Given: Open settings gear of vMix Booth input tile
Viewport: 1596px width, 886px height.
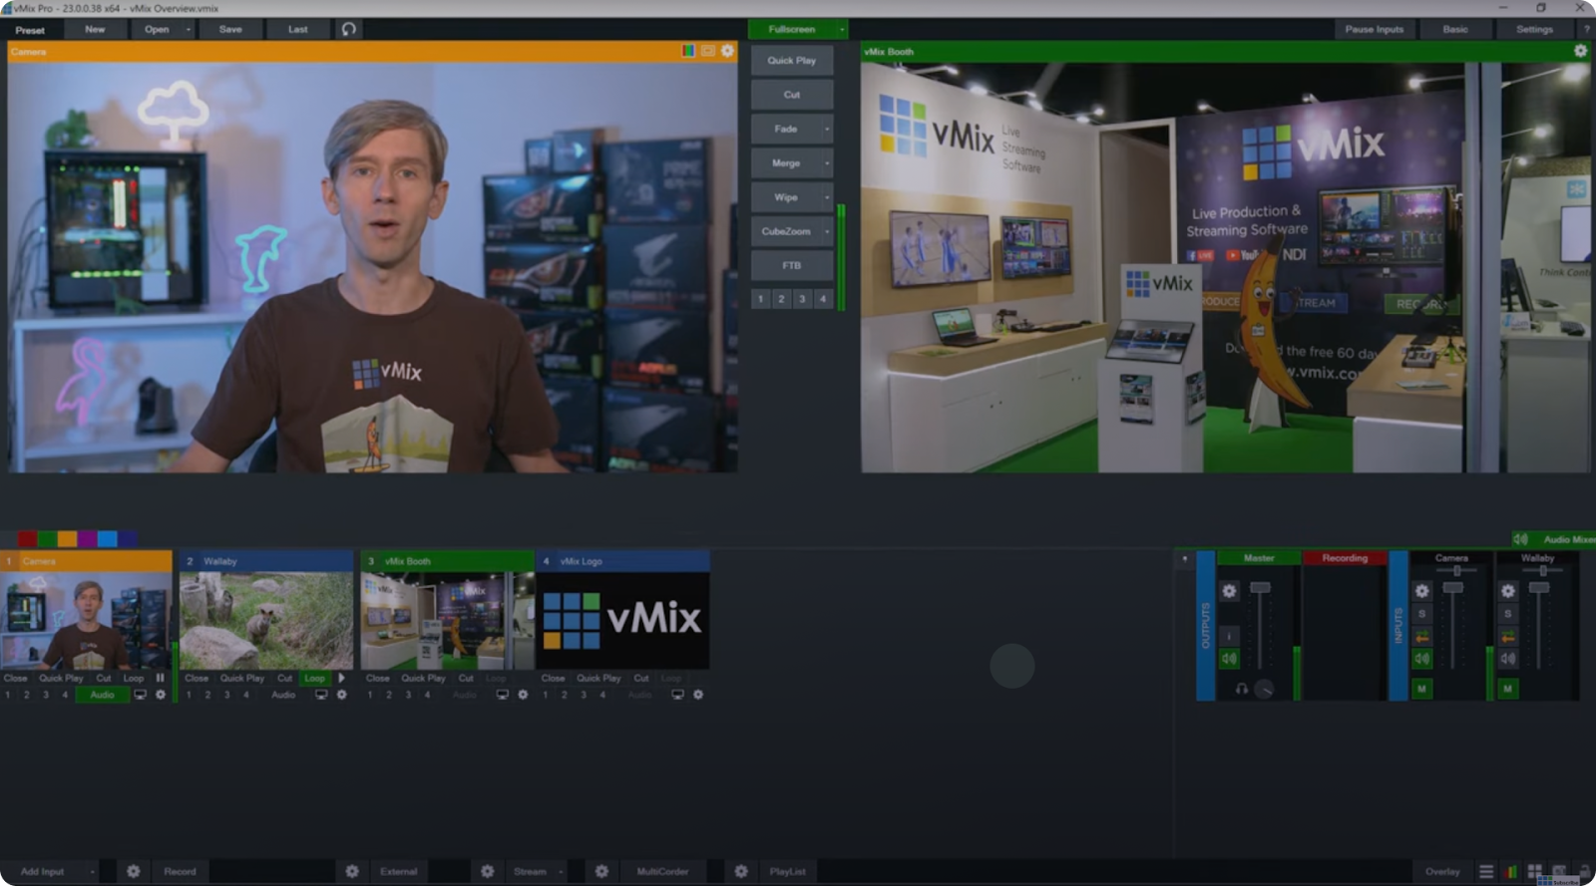Looking at the screenshot, I should click(523, 695).
